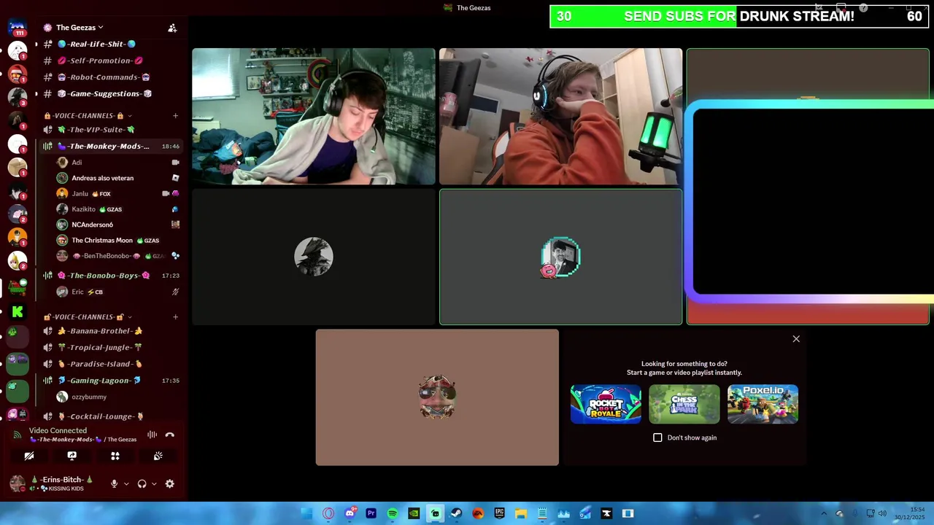The width and height of the screenshot is (934, 525).
Task: Focus webcam tile with orange hoodie
Action: click(560, 117)
